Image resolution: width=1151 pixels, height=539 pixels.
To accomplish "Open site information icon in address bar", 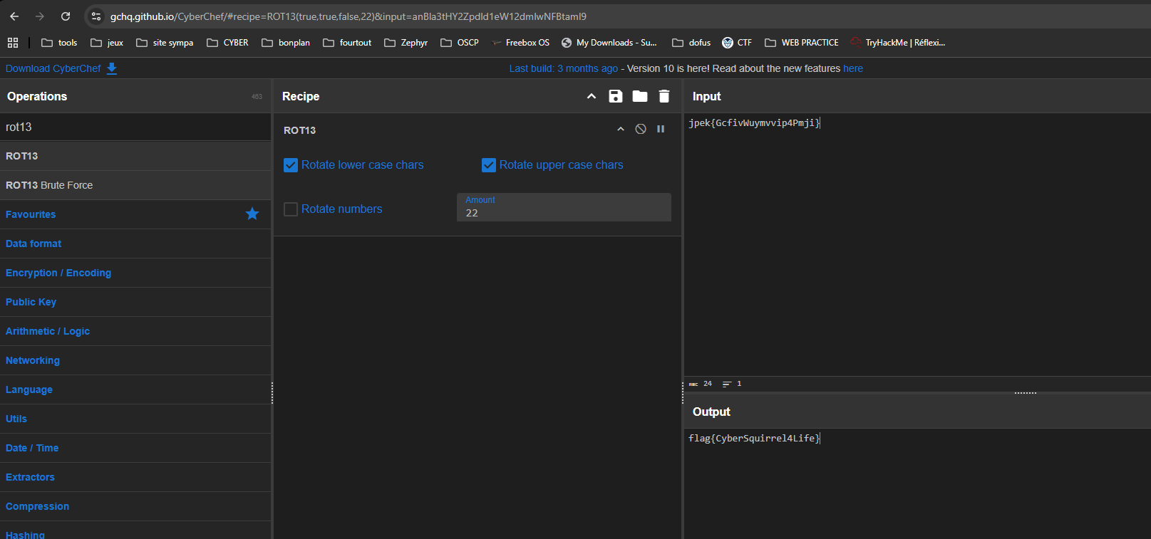I will (96, 16).
